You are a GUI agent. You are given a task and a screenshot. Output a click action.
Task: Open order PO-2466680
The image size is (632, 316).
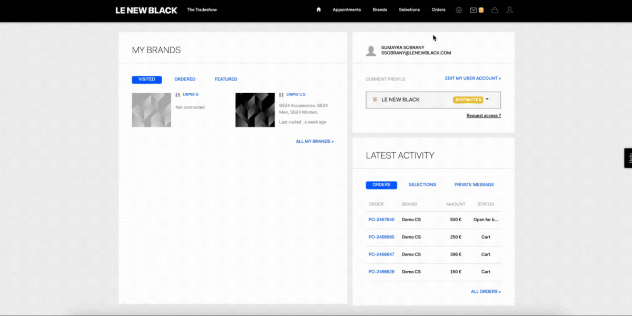pos(381,237)
